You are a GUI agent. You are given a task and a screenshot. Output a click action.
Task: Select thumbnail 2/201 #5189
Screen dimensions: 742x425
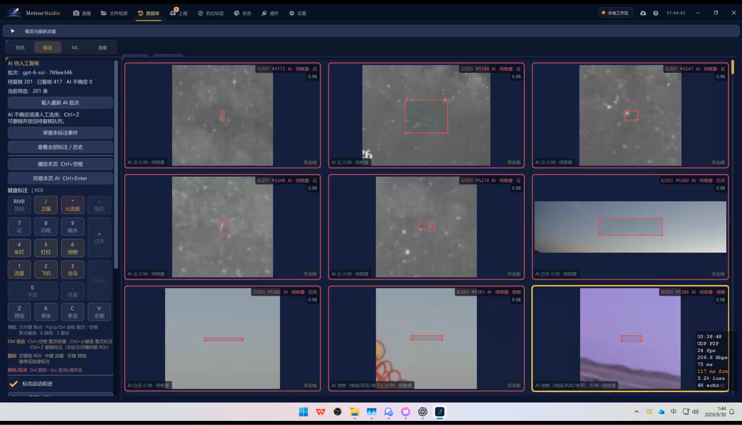coord(426,115)
